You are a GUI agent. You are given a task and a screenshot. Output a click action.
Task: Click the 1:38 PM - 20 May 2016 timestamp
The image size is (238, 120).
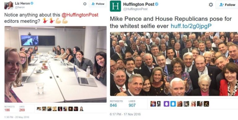coord(17,117)
